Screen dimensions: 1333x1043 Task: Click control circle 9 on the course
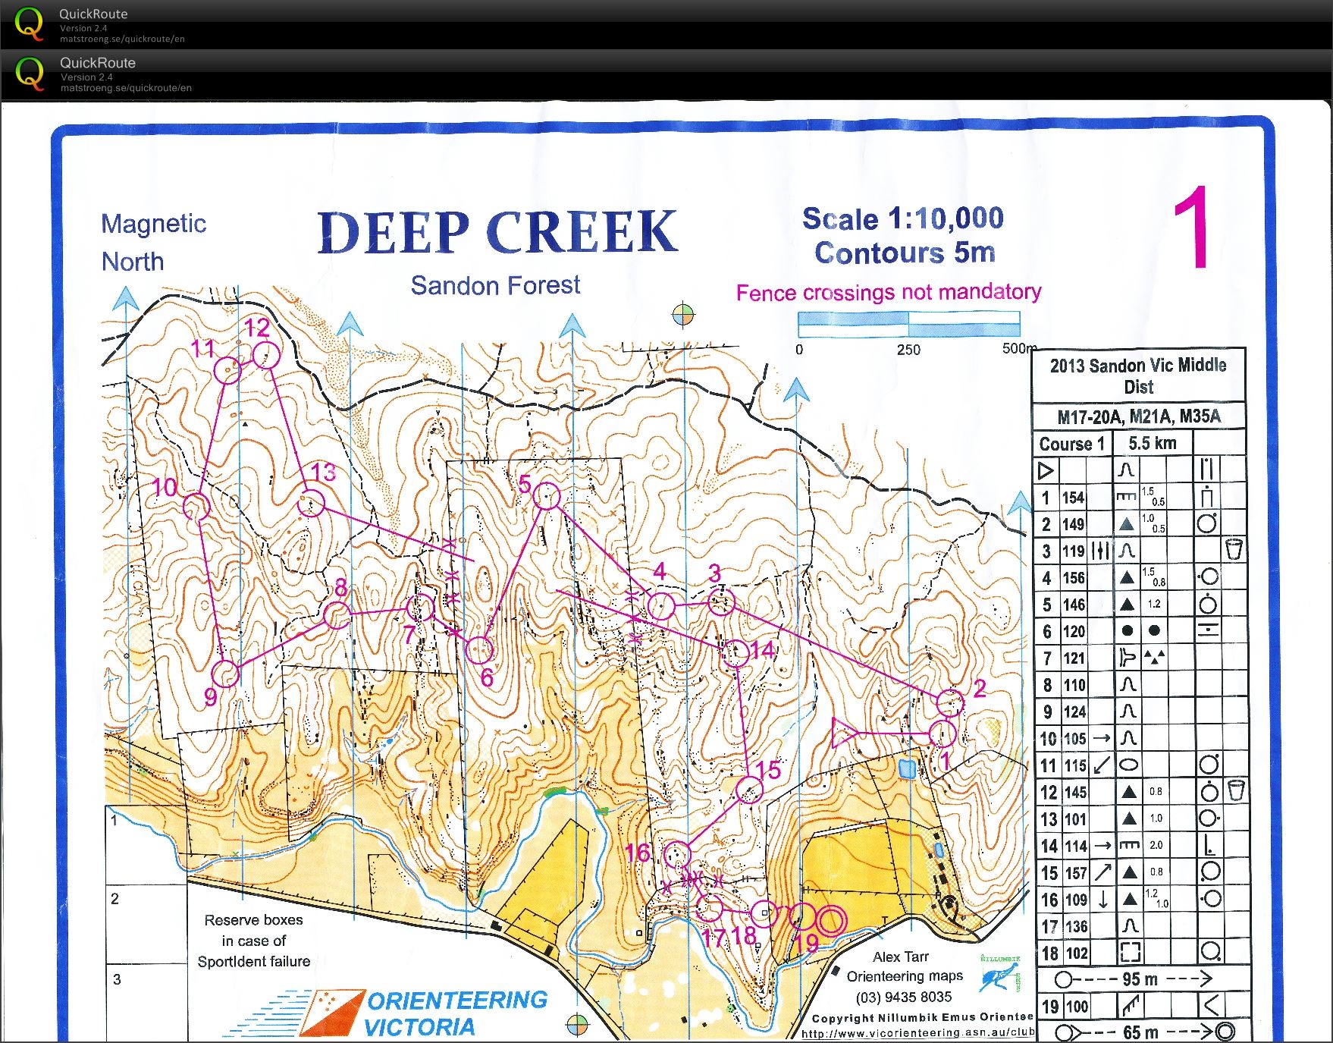pyautogui.click(x=225, y=674)
